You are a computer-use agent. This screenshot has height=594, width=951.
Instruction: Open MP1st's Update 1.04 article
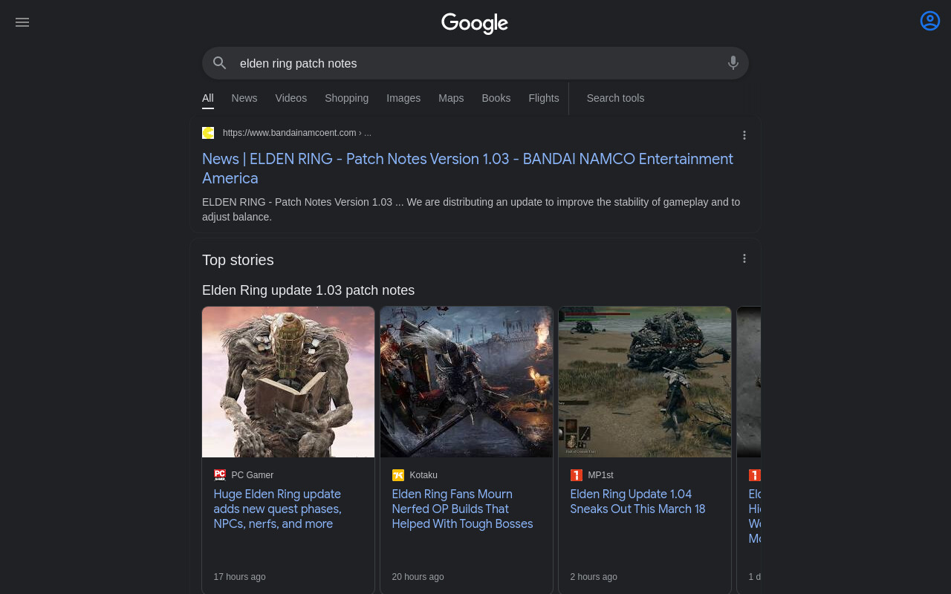637,502
